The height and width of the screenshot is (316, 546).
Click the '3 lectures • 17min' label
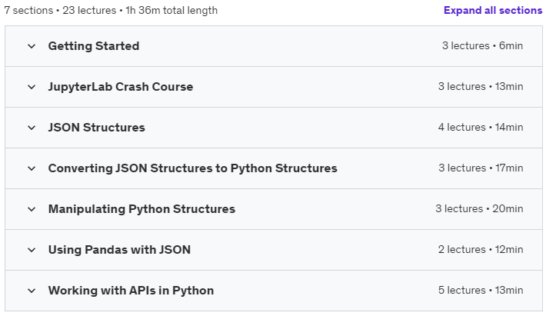click(x=481, y=168)
